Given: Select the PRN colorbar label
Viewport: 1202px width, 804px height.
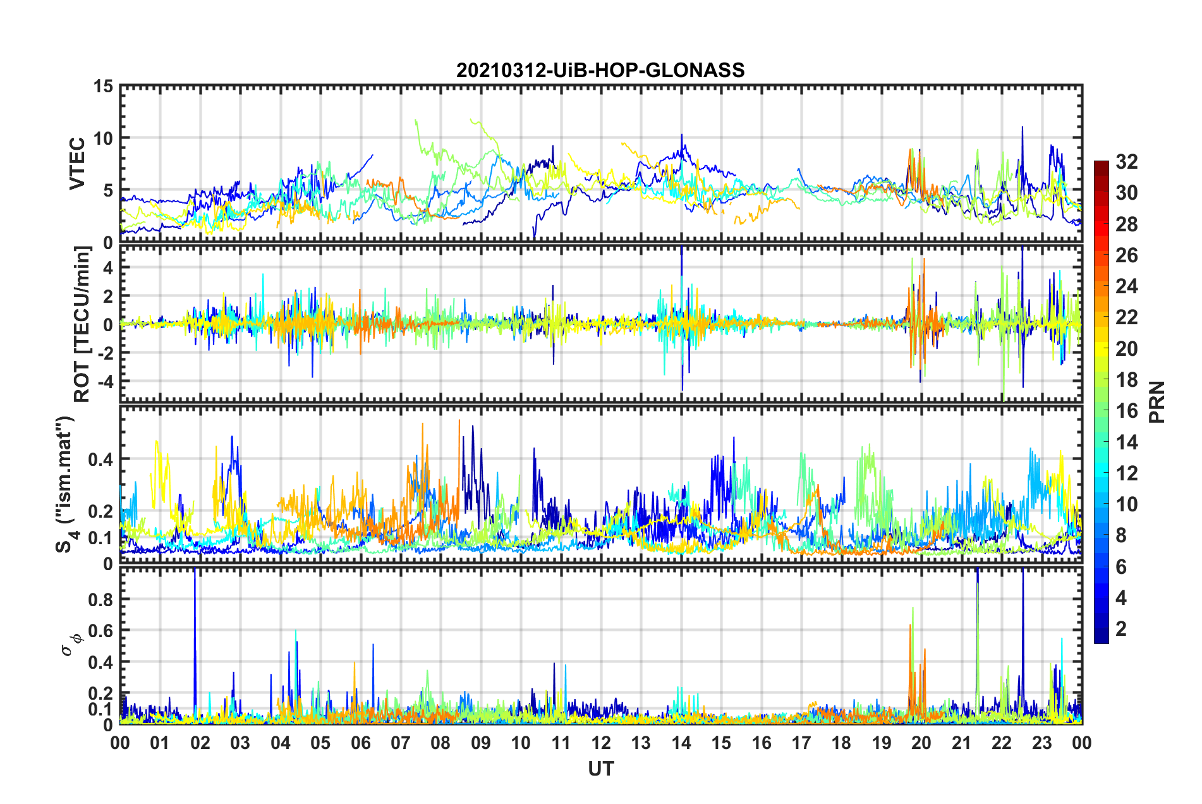Looking at the screenshot, I should coord(1158,402).
